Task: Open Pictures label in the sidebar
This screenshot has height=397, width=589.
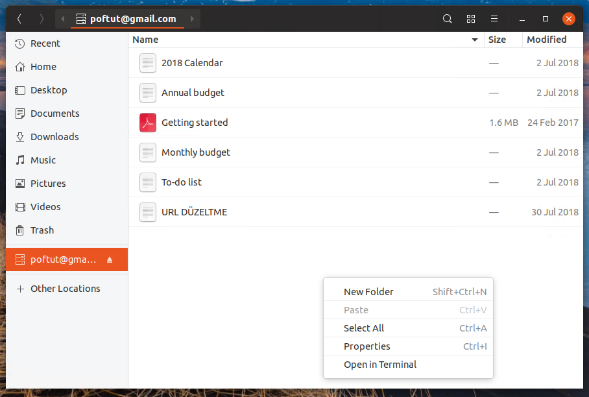Action: tap(48, 184)
